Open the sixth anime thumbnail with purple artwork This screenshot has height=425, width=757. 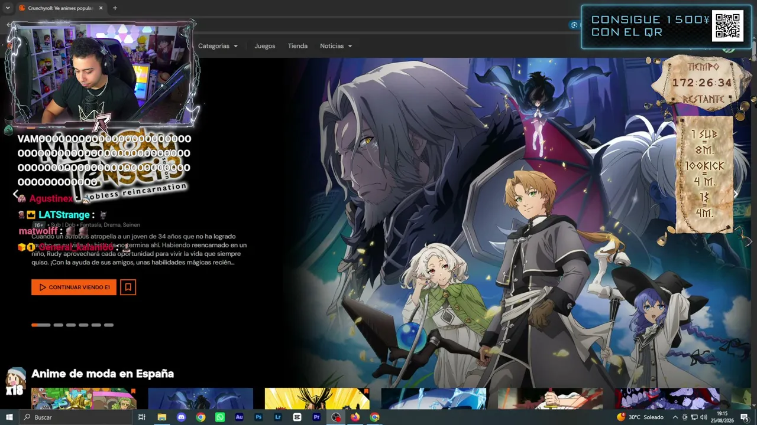point(667,398)
